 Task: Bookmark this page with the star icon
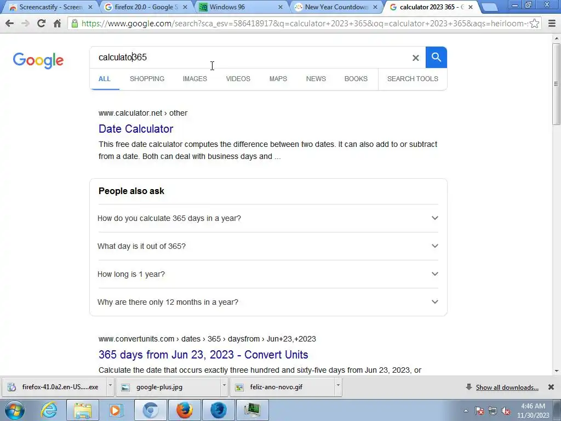pos(535,24)
